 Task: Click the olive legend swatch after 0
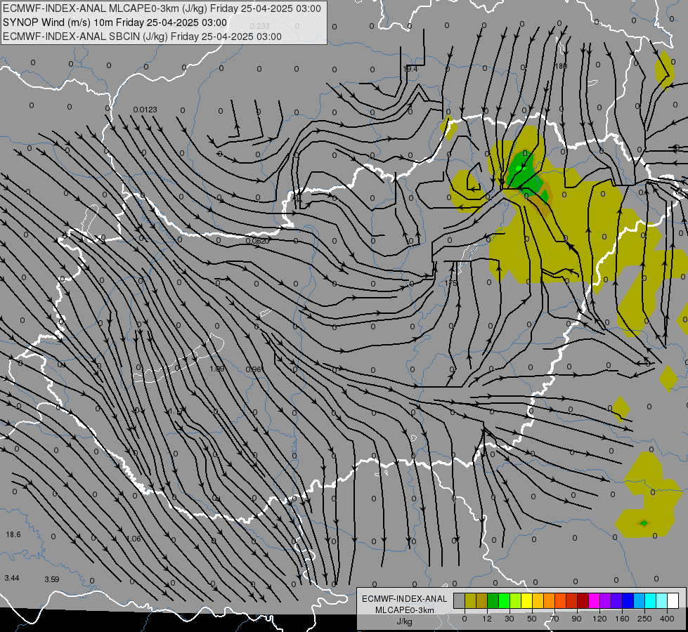pyautogui.click(x=471, y=600)
